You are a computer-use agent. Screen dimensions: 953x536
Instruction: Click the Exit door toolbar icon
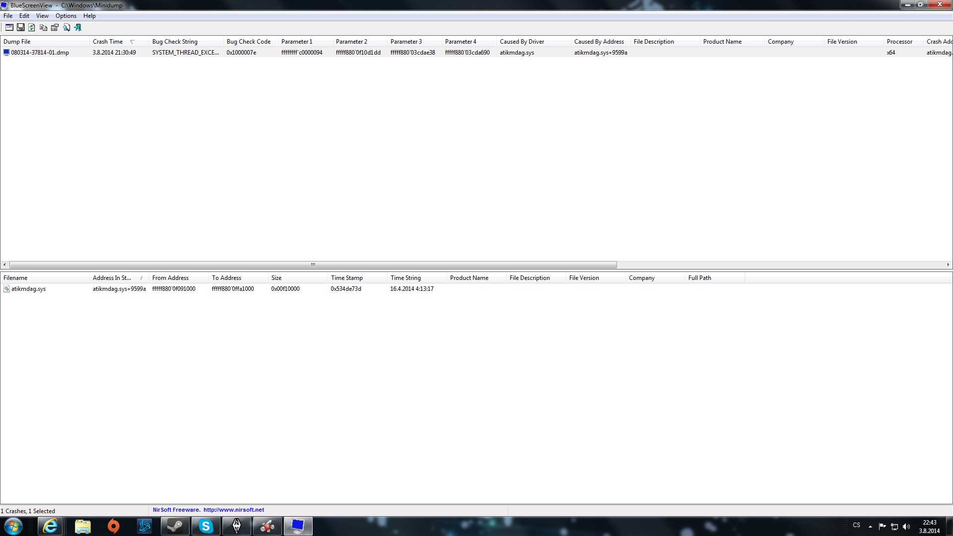(x=78, y=27)
